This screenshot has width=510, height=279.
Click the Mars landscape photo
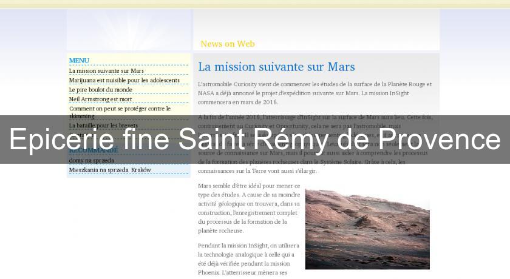click(x=367, y=229)
